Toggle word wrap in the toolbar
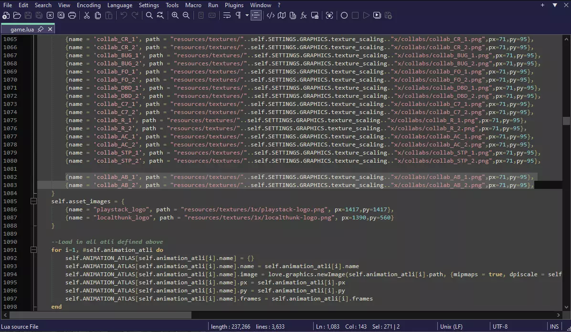 (227, 15)
